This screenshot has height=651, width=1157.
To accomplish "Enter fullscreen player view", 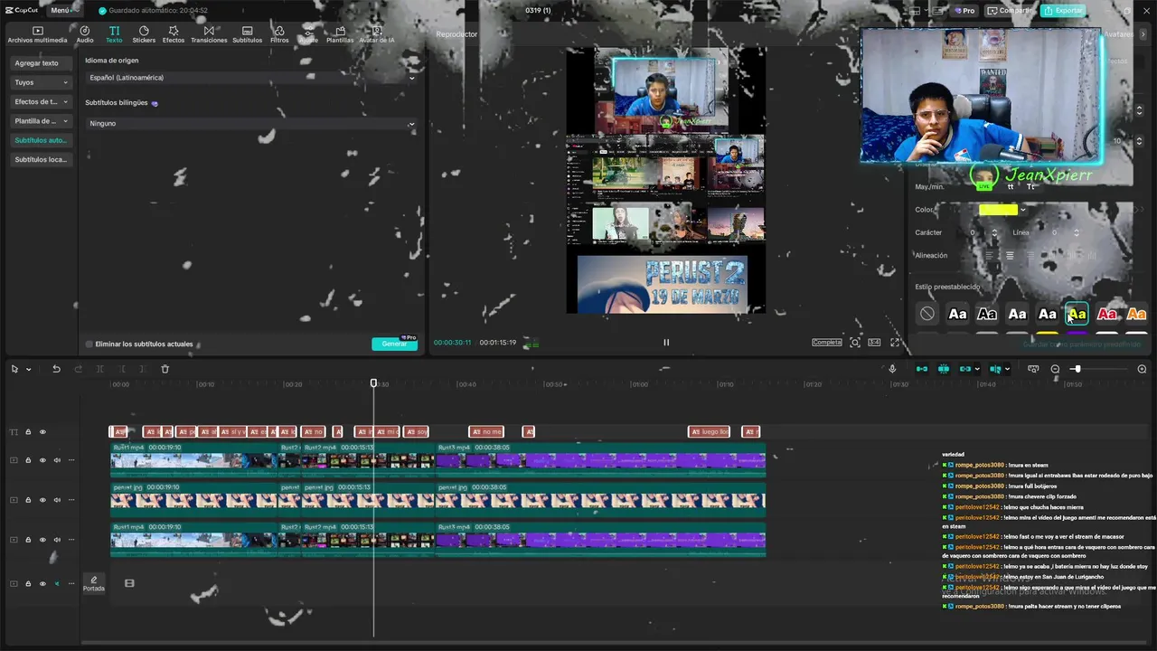I will 895,343.
